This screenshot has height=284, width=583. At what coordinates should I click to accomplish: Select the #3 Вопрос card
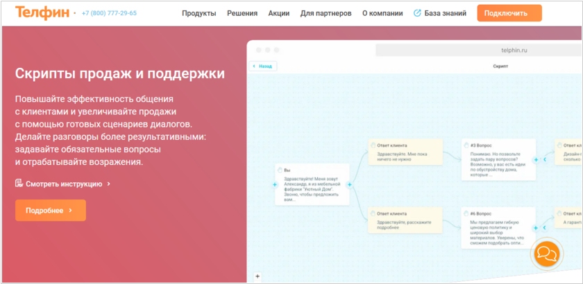click(x=498, y=160)
